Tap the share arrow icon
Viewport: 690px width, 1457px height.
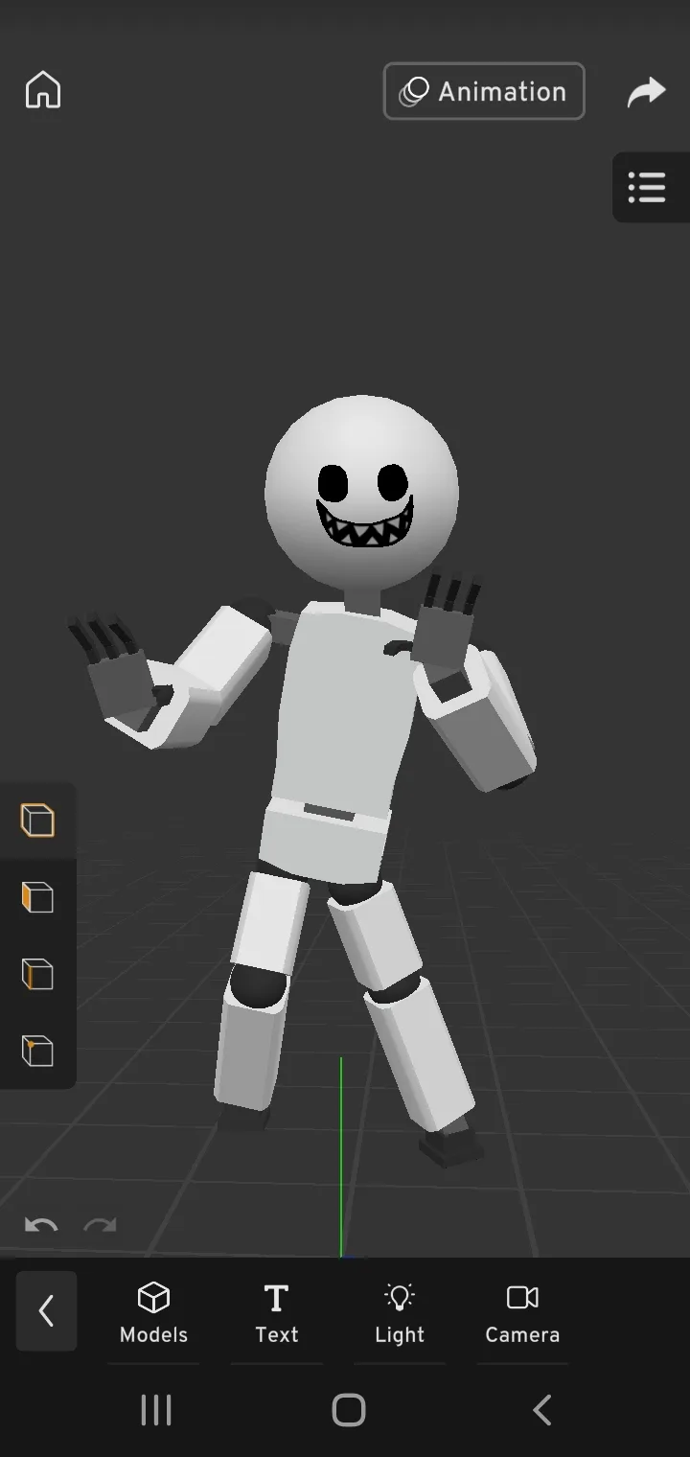coord(647,92)
